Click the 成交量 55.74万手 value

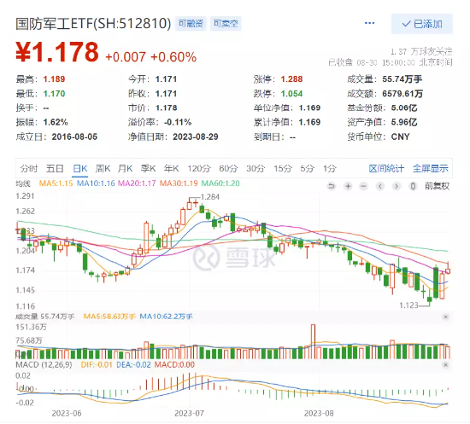click(402, 79)
